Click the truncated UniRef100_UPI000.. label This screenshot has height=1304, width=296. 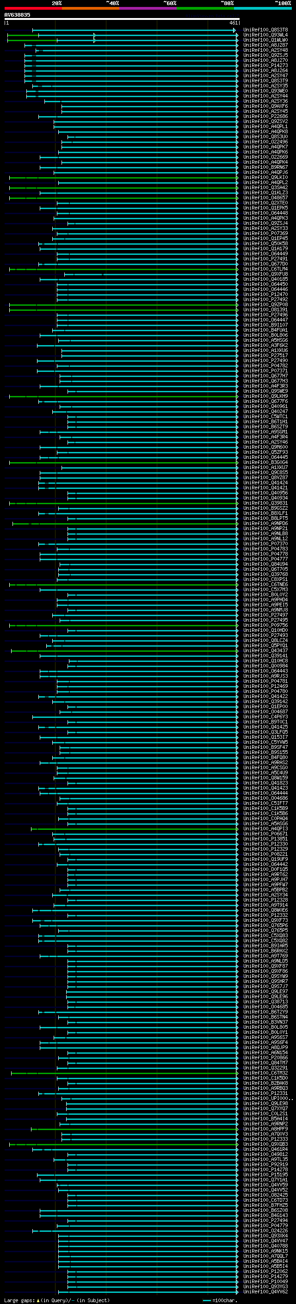pyautogui.click(x=268, y=1098)
